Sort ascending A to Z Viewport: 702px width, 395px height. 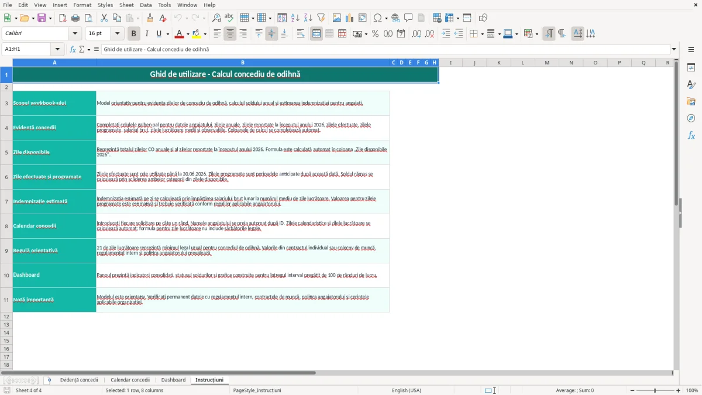coord(295,18)
